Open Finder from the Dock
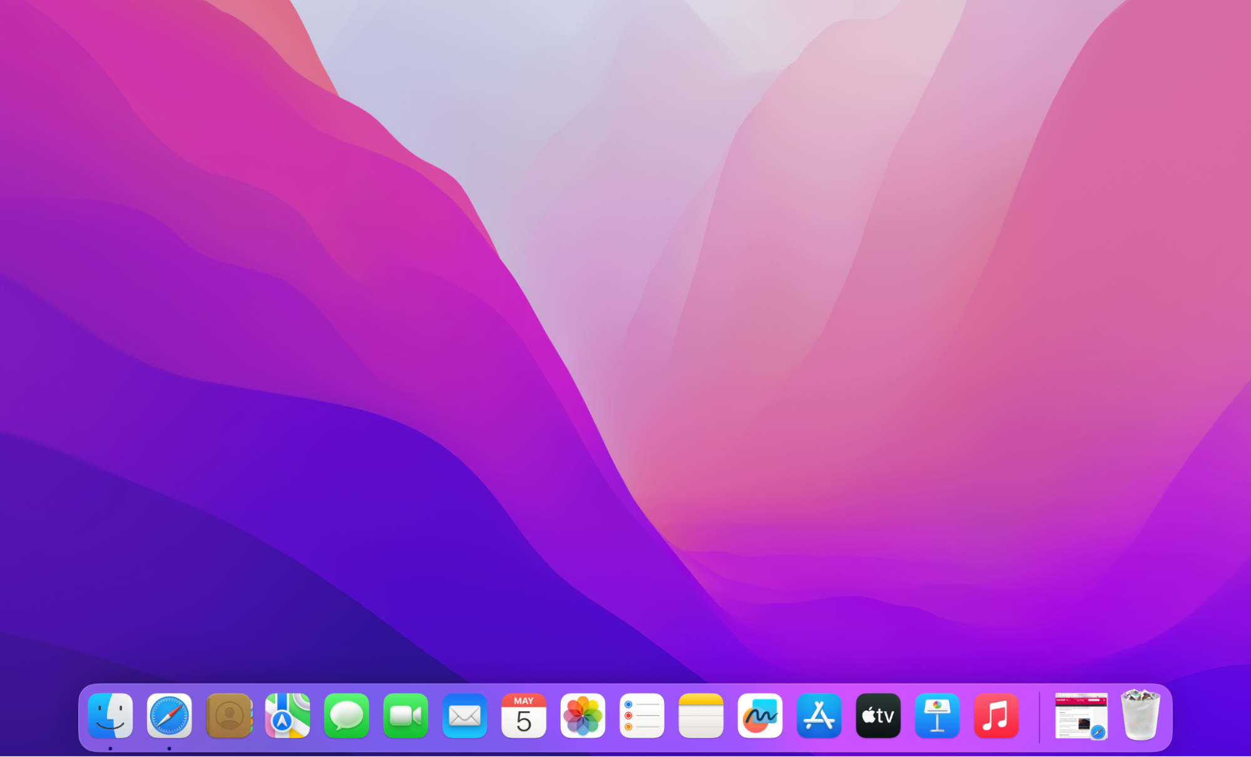Image resolution: width=1251 pixels, height=757 pixels. (110, 716)
